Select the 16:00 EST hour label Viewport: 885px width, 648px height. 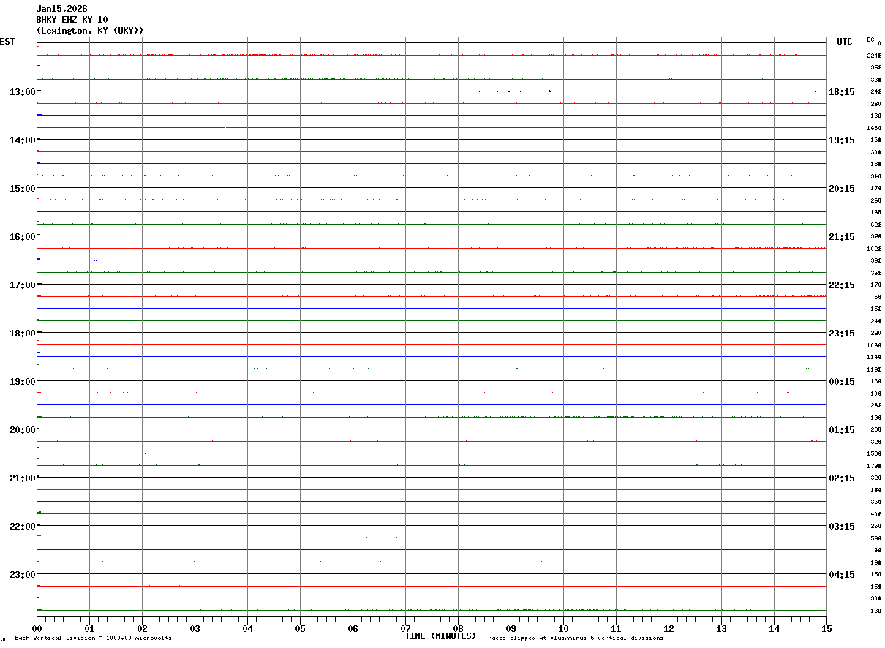(22, 236)
